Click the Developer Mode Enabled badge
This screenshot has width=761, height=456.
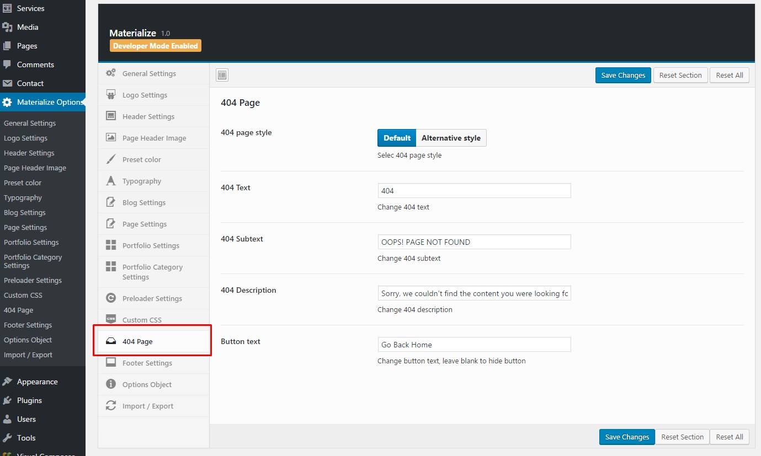tap(156, 46)
